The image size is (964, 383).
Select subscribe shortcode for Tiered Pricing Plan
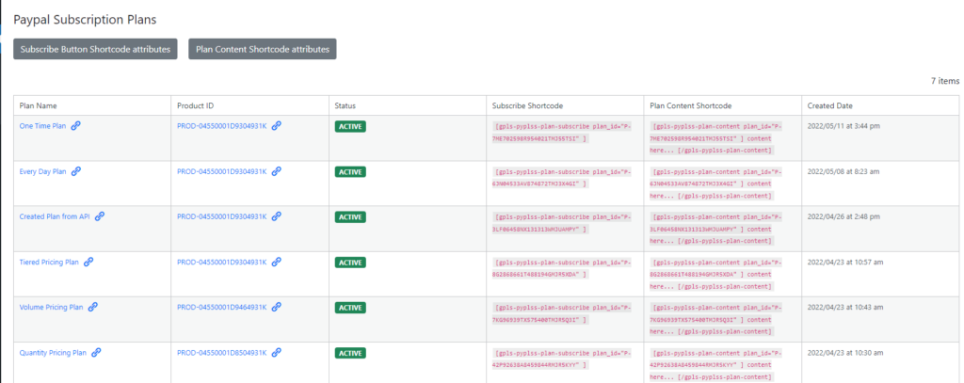pos(562,268)
